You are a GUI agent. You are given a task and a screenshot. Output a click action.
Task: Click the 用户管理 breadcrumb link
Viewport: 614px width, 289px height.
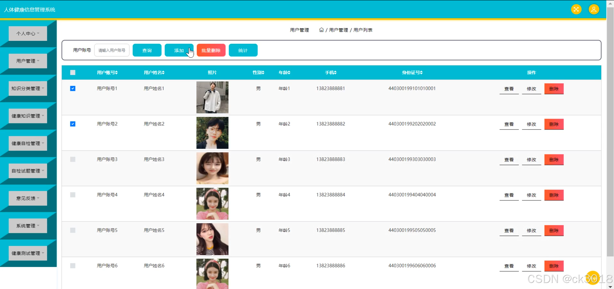[x=339, y=30]
